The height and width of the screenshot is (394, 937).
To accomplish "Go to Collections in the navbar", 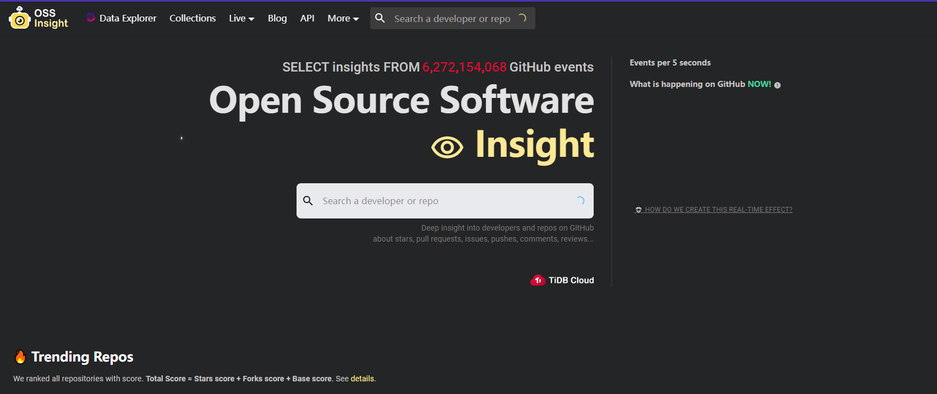I will click(193, 18).
